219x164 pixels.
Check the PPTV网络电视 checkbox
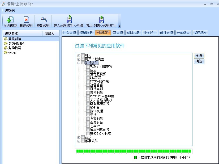click(x=88, y=81)
